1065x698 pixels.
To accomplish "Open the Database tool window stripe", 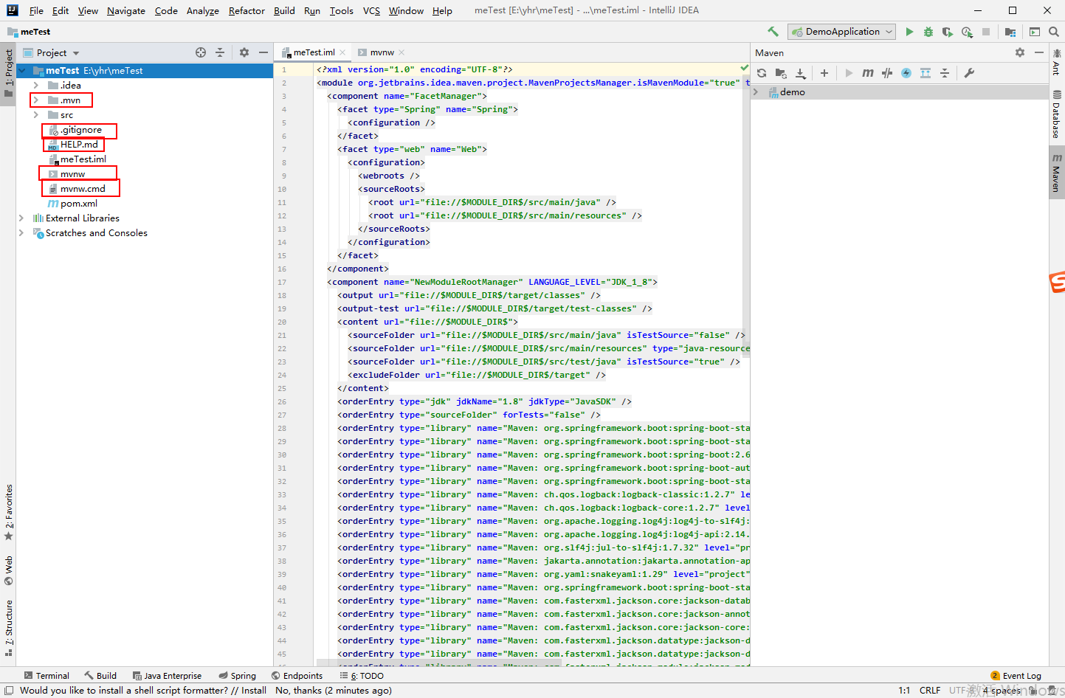I will point(1057,114).
